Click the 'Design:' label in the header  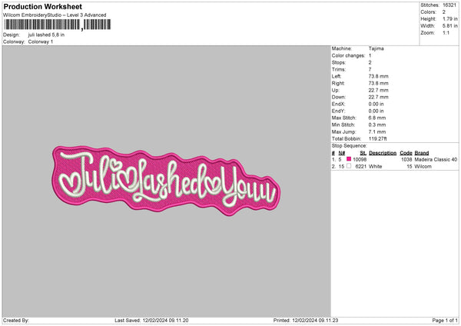[x=12, y=35]
